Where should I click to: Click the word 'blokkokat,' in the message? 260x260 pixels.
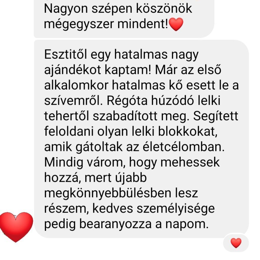188,132
